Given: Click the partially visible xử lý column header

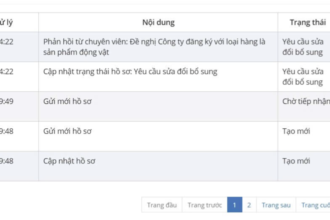Looking at the screenshot, I should click(7, 22).
